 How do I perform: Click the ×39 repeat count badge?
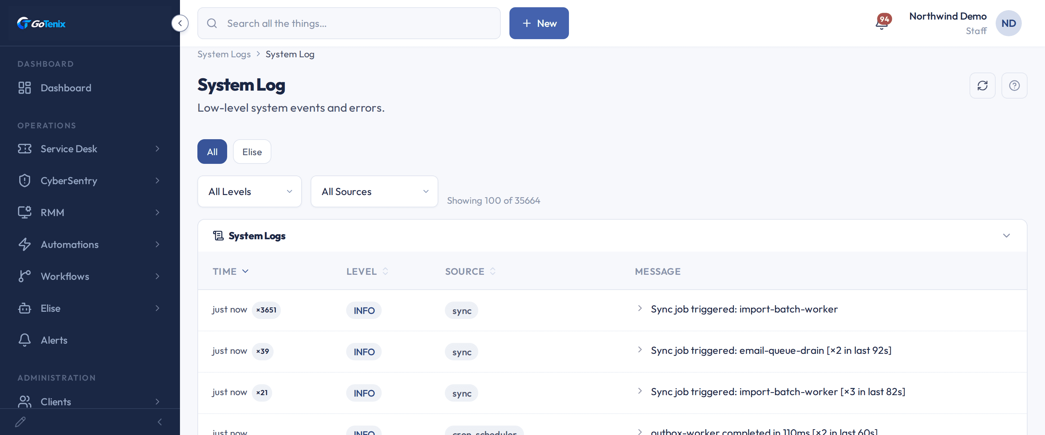tap(262, 351)
